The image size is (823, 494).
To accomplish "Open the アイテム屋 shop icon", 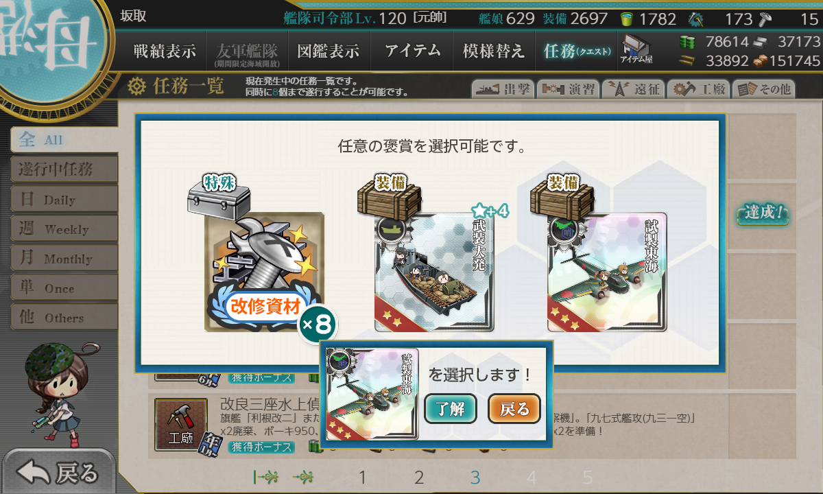I will click(636, 49).
